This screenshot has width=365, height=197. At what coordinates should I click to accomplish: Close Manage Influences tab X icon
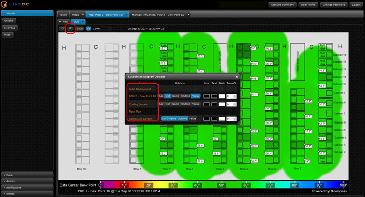pyautogui.click(x=188, y=15)
